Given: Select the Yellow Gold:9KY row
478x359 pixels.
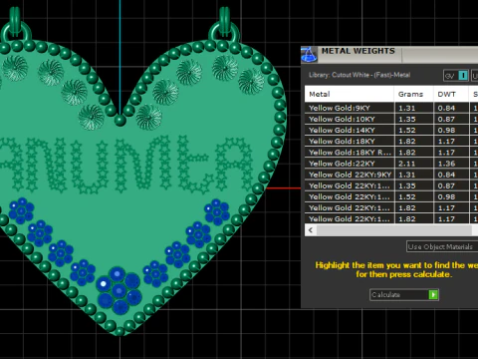Looking at the screenshot, I should click(x=391, y=108).
